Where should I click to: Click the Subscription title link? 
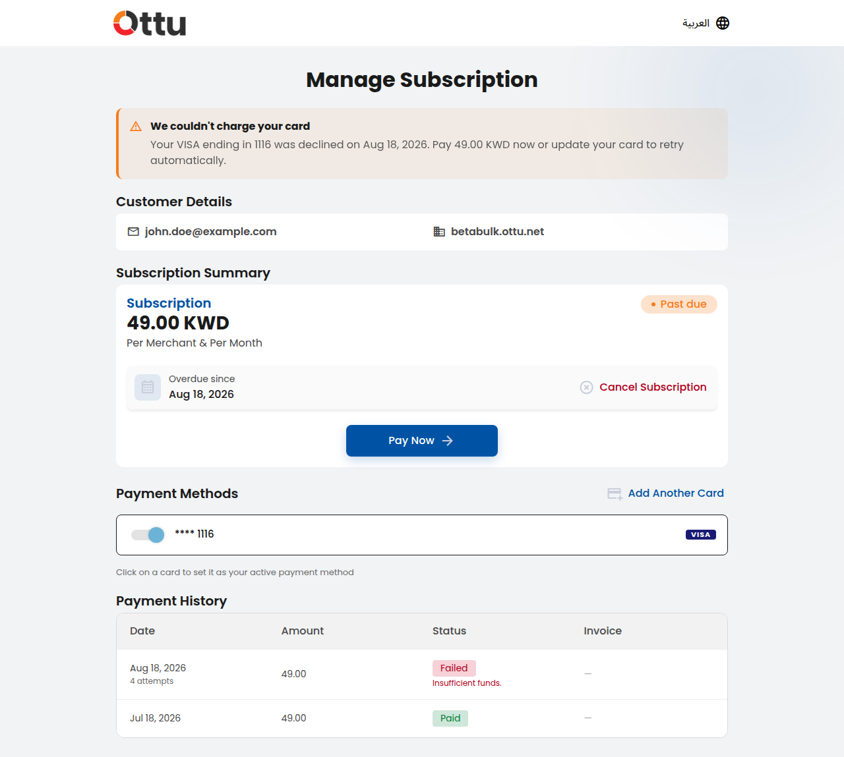point(169,303)
